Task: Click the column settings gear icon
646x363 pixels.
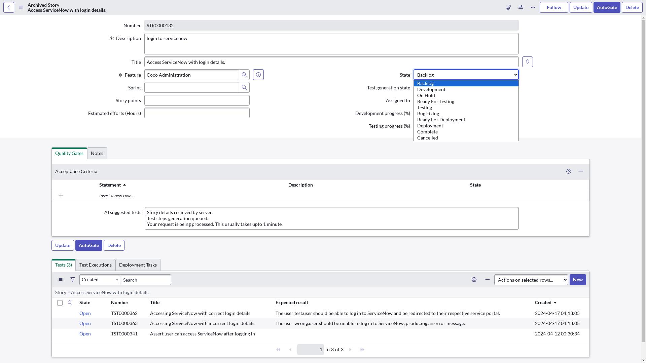Action: (x=474, y=280)
